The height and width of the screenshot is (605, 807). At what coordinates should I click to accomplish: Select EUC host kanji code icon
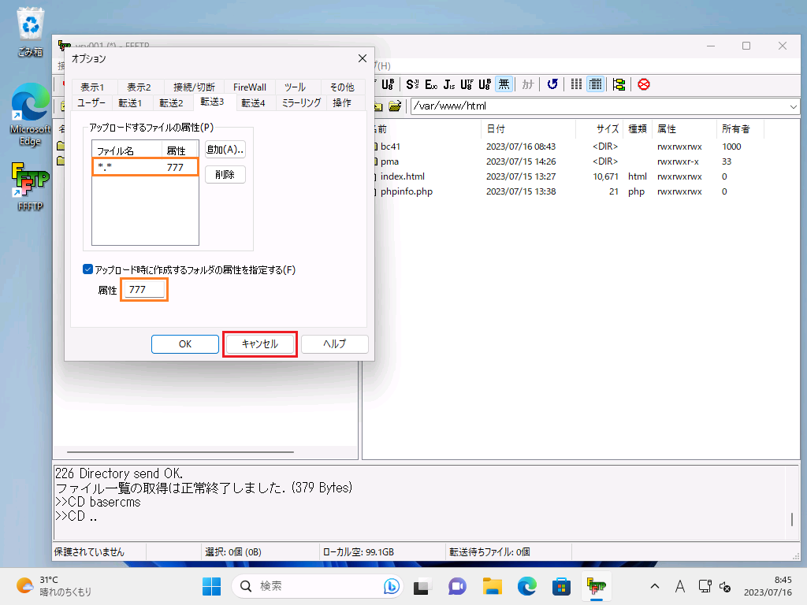coord(431,84)
